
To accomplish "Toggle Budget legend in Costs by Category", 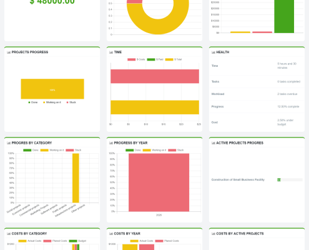I will 77,241.
